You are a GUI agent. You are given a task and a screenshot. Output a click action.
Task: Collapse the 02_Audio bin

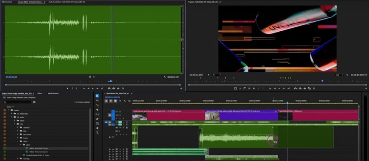(x=11, y=117)
